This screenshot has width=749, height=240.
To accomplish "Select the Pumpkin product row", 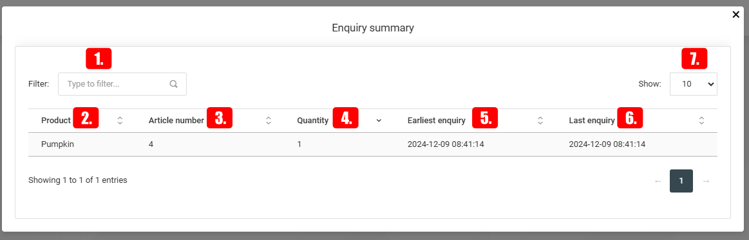I will point(373,144).
